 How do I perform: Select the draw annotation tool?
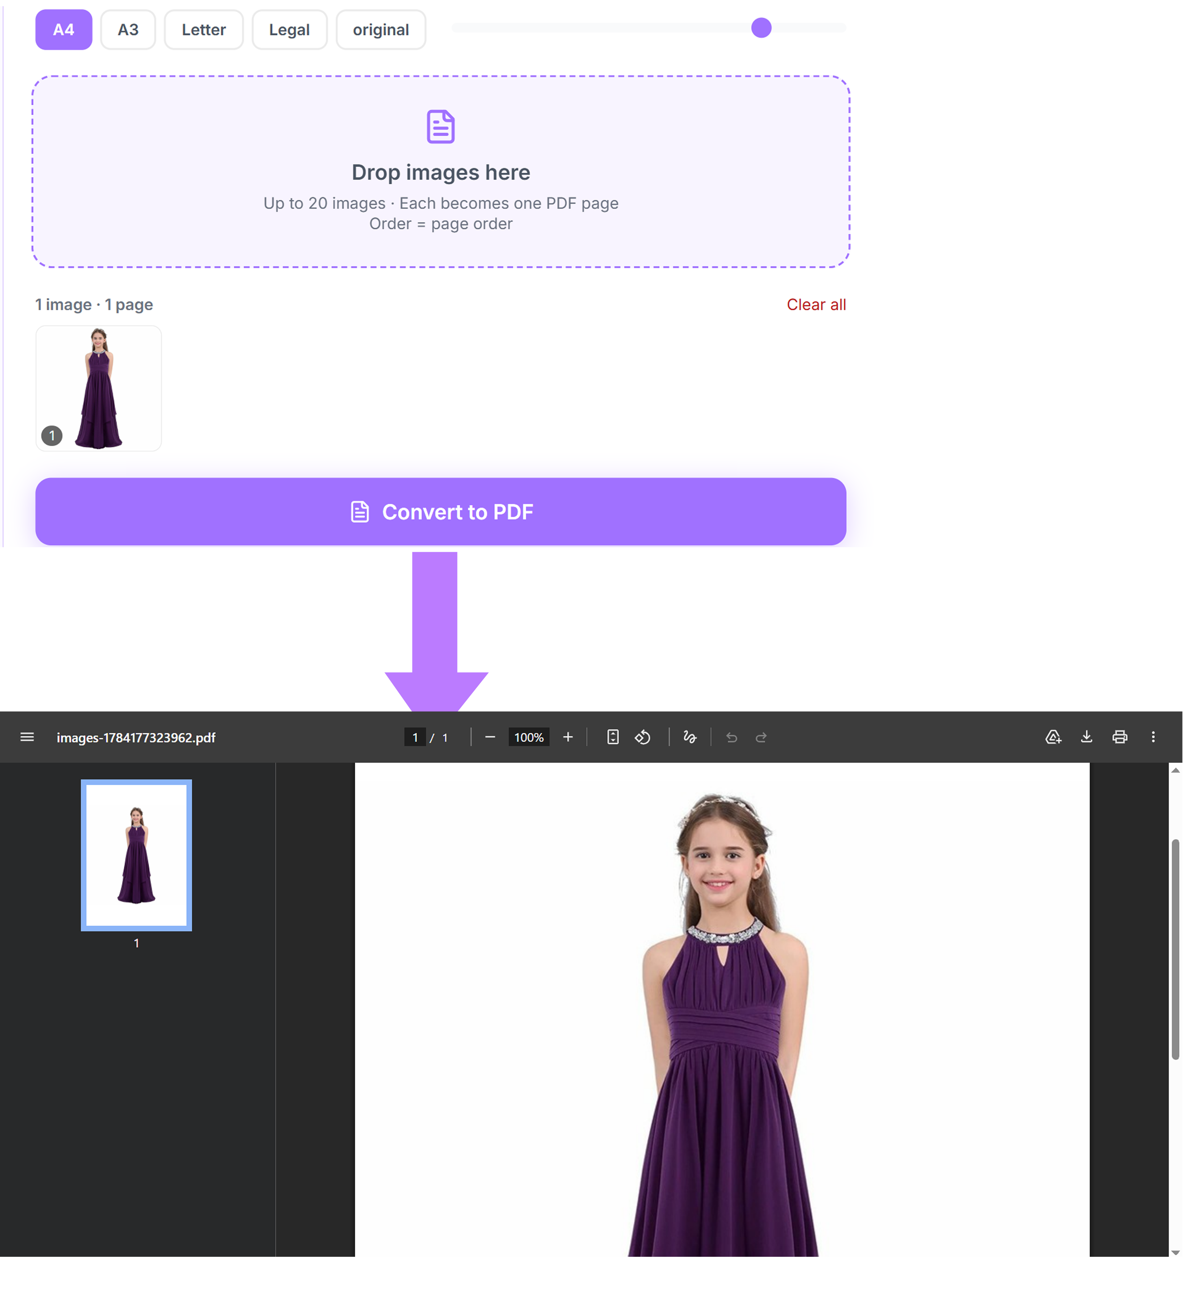pyautogui.click(x=690, y=737)
